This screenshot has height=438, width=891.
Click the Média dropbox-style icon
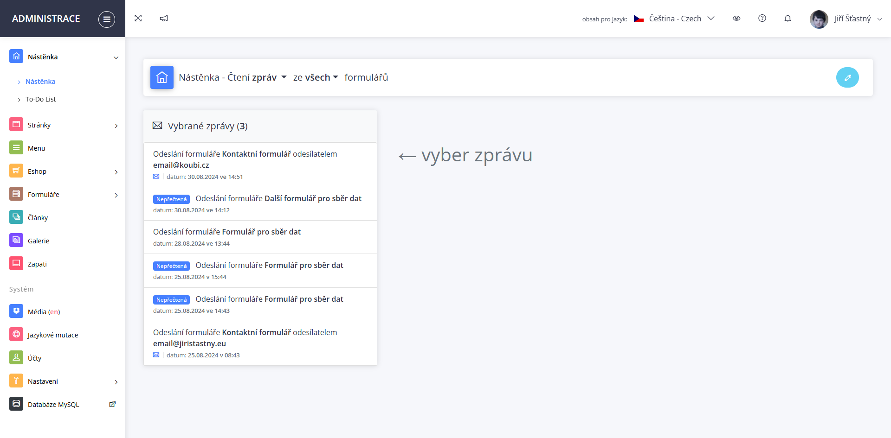pyautogui.click(x=16, y=311)
